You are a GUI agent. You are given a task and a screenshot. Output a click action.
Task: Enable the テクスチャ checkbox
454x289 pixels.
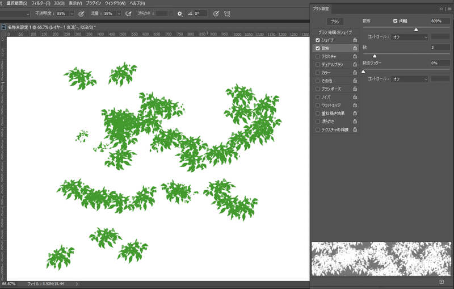click(318, 56)
